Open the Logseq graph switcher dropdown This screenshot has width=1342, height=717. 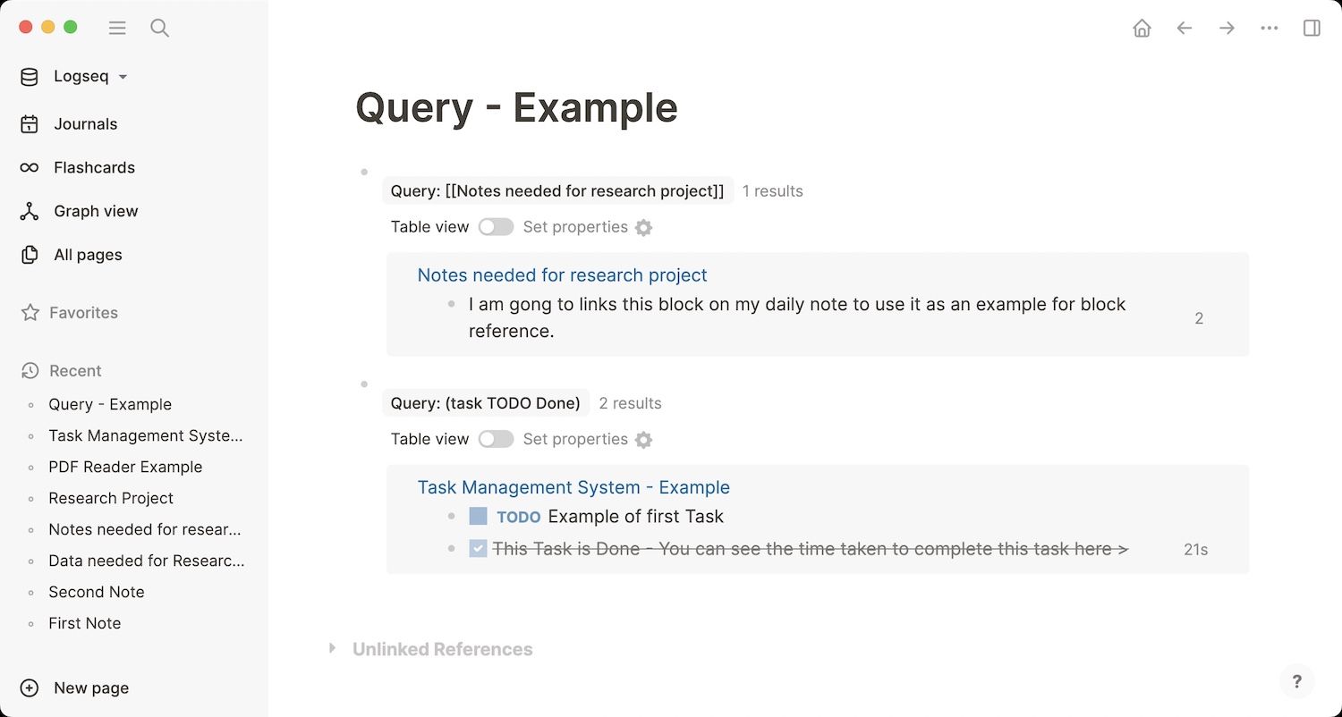click(x=124, y=76)
